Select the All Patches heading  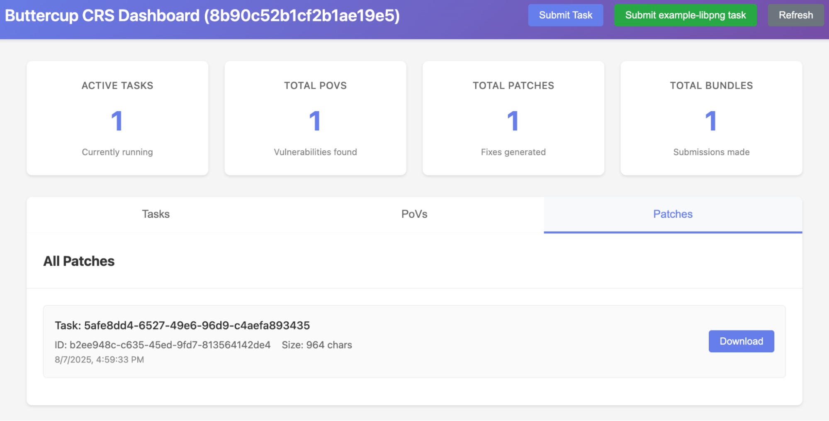(79, 261)
